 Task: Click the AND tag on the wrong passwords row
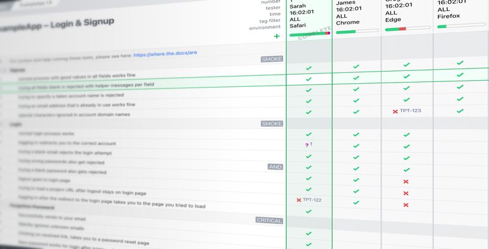pyautogui.click(x=275, y=167)
